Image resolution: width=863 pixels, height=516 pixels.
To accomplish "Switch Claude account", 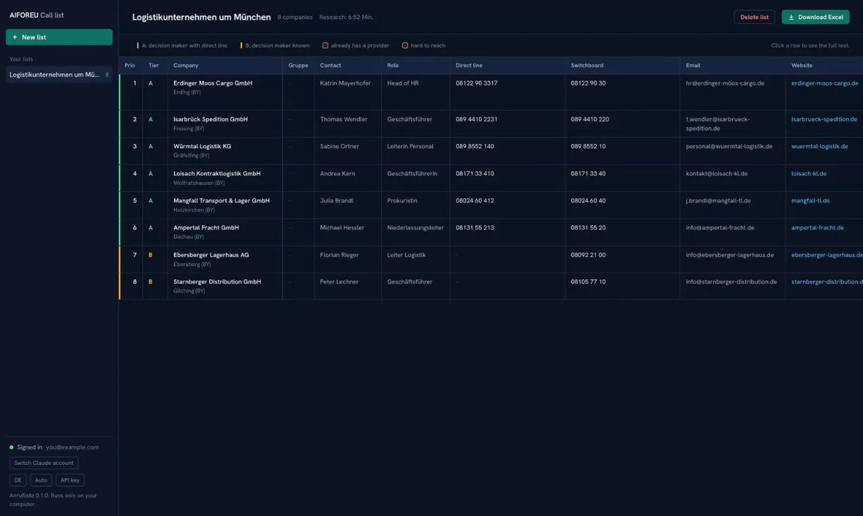I will coord(43,463).
